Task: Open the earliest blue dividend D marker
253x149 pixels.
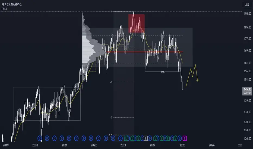Action: pyautogui.click(x=40, y=138)
